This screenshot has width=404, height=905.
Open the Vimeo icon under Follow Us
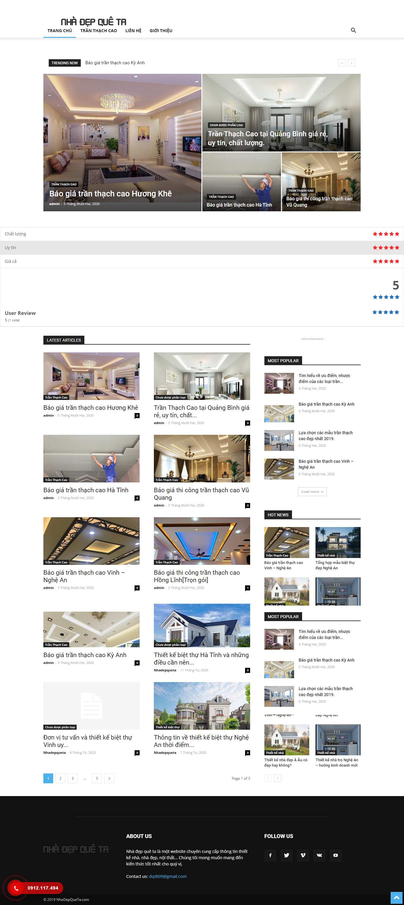coord(303,855)
